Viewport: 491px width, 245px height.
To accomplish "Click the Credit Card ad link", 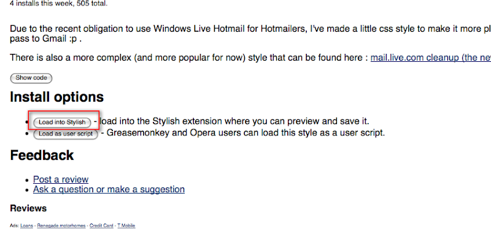I will click(x=101, y=225).
